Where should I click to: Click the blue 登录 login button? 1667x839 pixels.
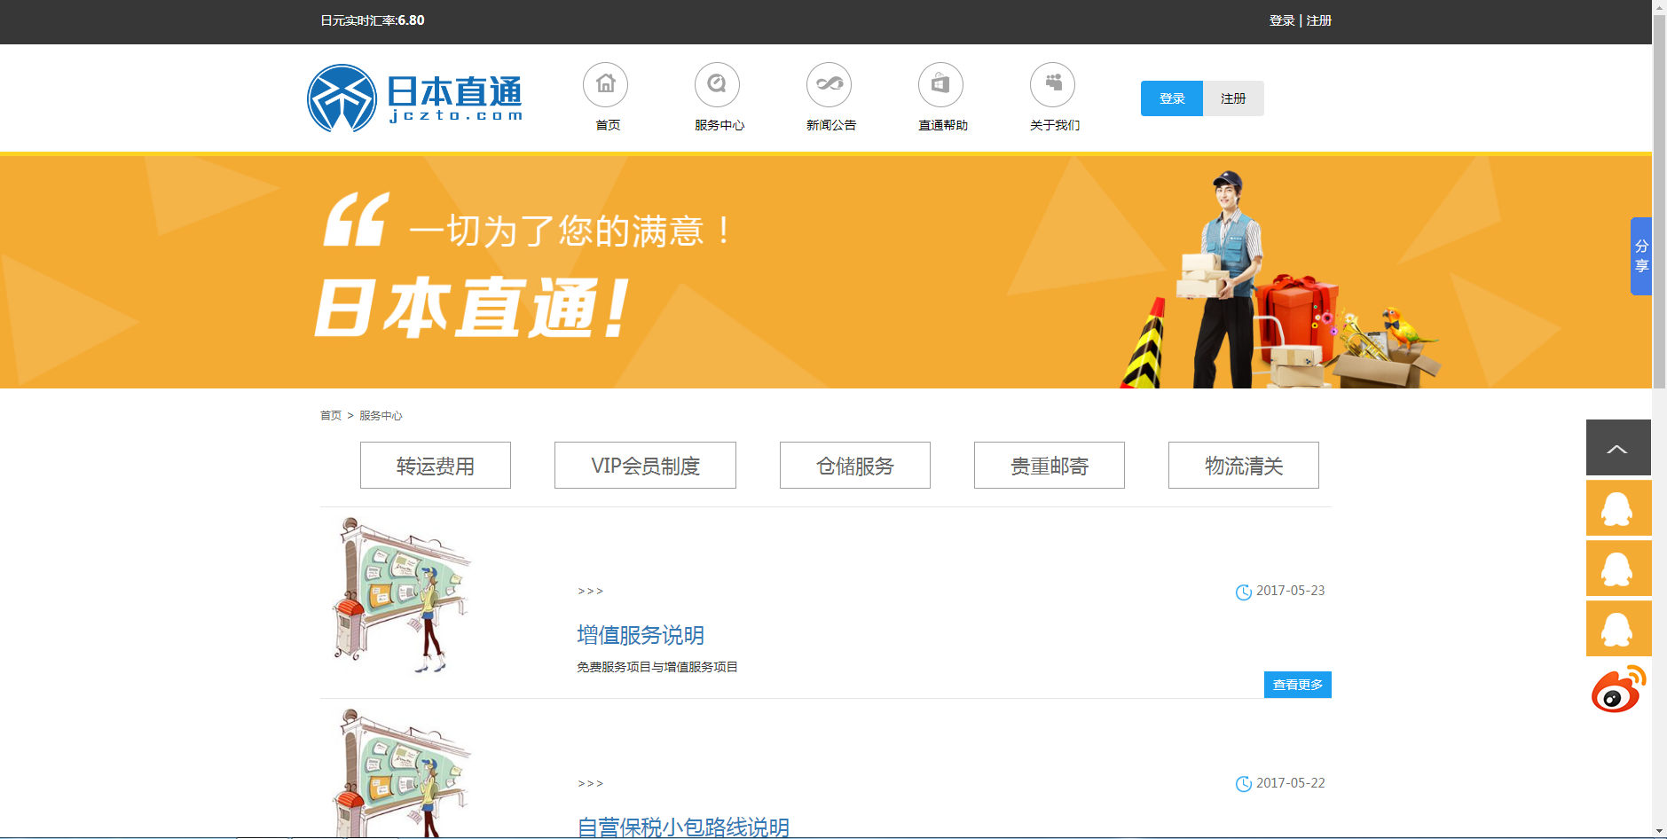pos(1171,98)
